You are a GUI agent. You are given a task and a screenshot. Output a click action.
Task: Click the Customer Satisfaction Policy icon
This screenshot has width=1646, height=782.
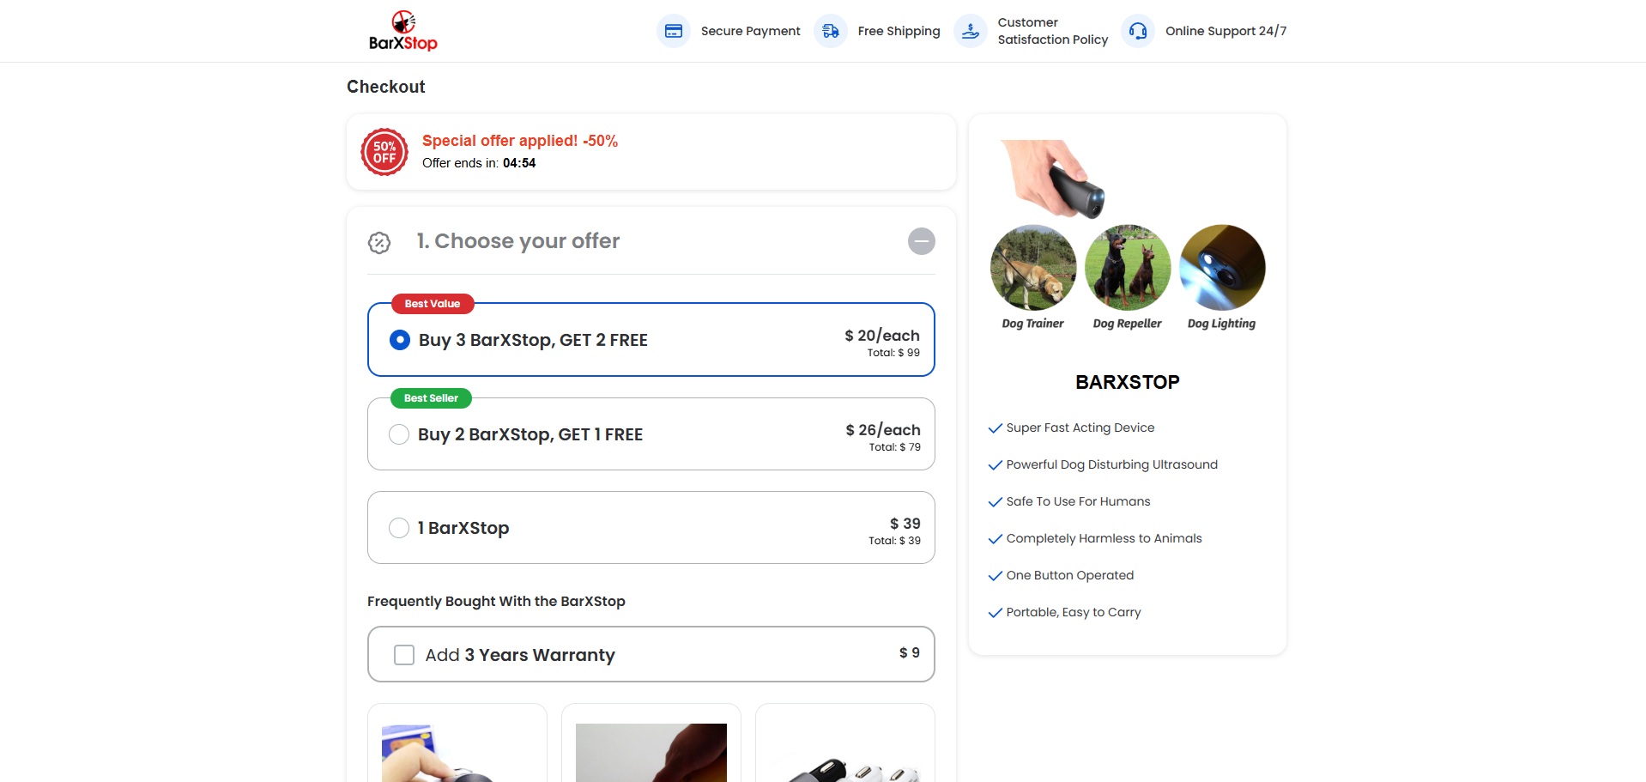pos(971,31)
